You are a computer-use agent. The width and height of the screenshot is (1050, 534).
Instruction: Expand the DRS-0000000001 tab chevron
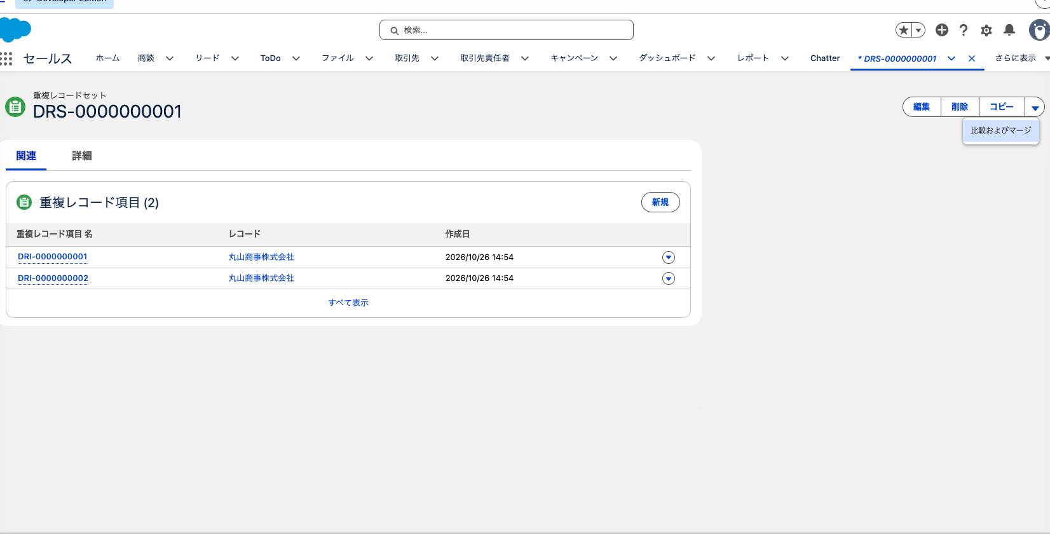(951, 58)
